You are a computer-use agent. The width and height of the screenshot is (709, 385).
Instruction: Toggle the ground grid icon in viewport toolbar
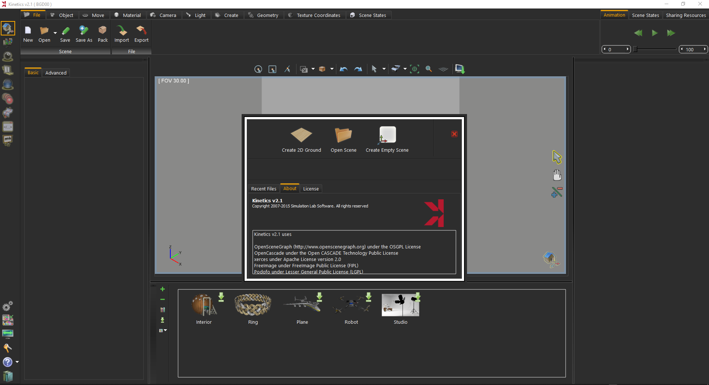[x=443, y=69]
